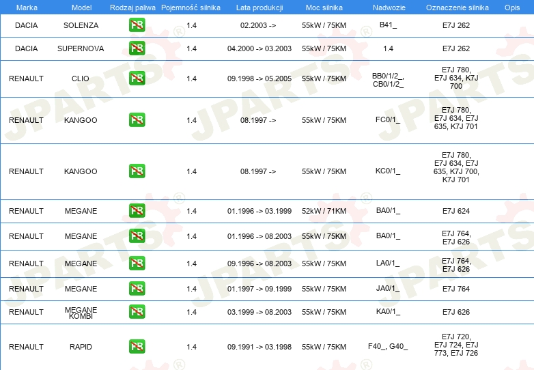Click the SOLENZA model cell
Viewport: 534px width, 370px height.
point(81,26)
